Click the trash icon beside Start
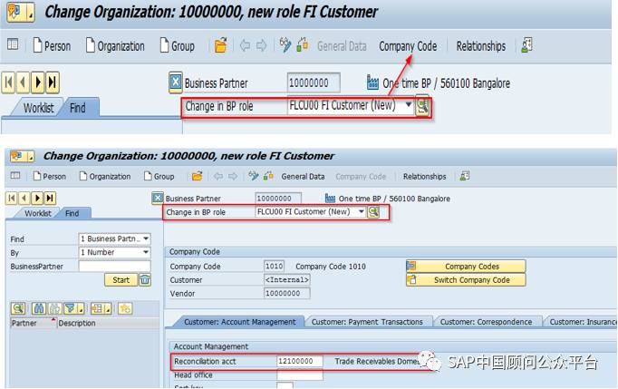 click(145, 280)
